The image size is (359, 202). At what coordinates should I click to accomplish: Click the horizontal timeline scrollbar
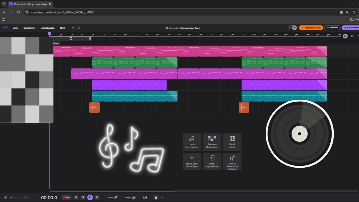tap(112, 191)
